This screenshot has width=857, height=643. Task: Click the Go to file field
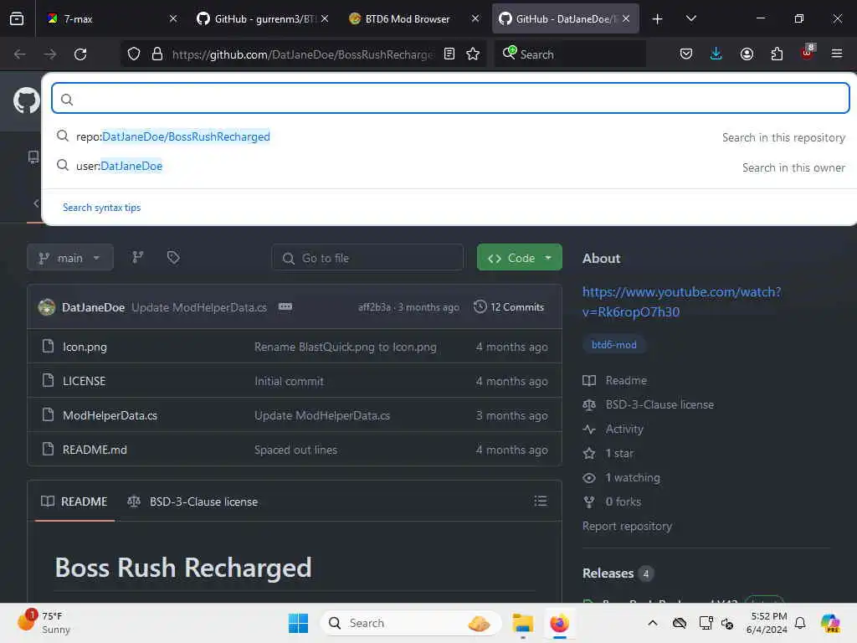[x=367, y=258]
